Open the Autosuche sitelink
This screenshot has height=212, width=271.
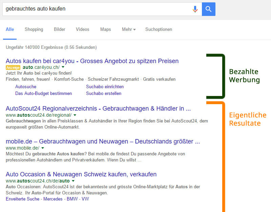(x=26, y=87)
